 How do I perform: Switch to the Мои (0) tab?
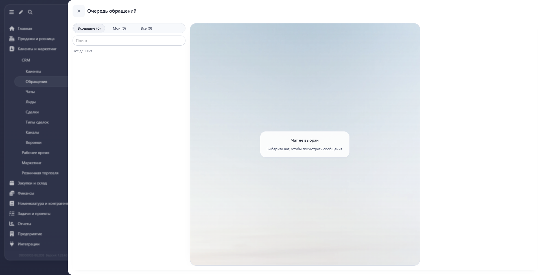click(x=119, y=28)
